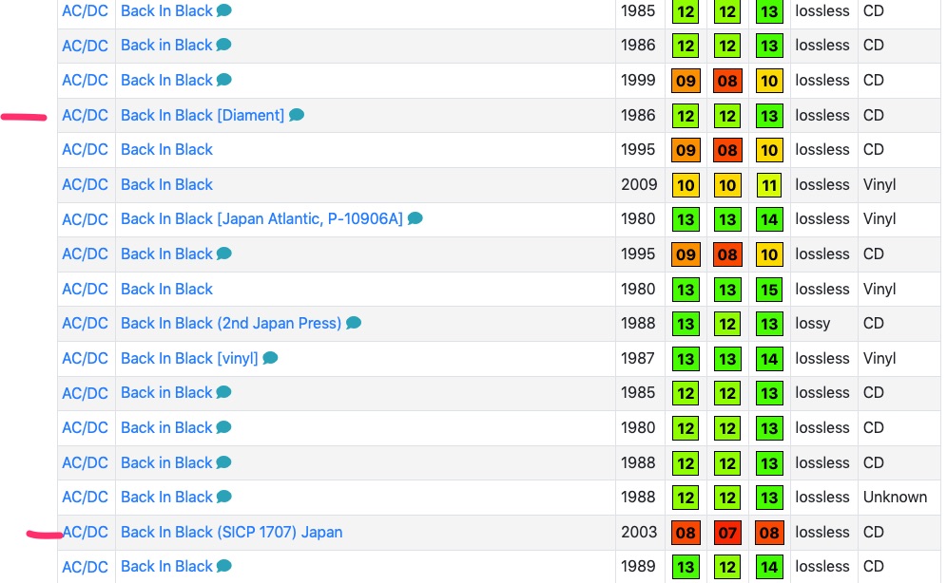Click AC/DC link in the [vinyl] 1987 row

coord(86,358)
